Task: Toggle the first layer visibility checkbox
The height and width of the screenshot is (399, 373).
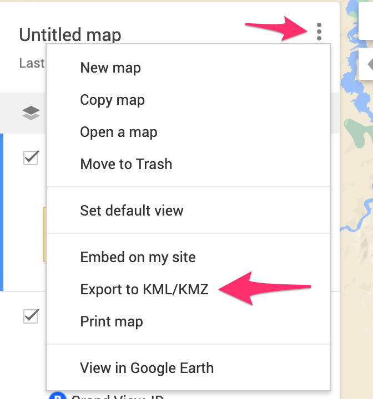Action: pyautogui.click(x=31, y=158)
